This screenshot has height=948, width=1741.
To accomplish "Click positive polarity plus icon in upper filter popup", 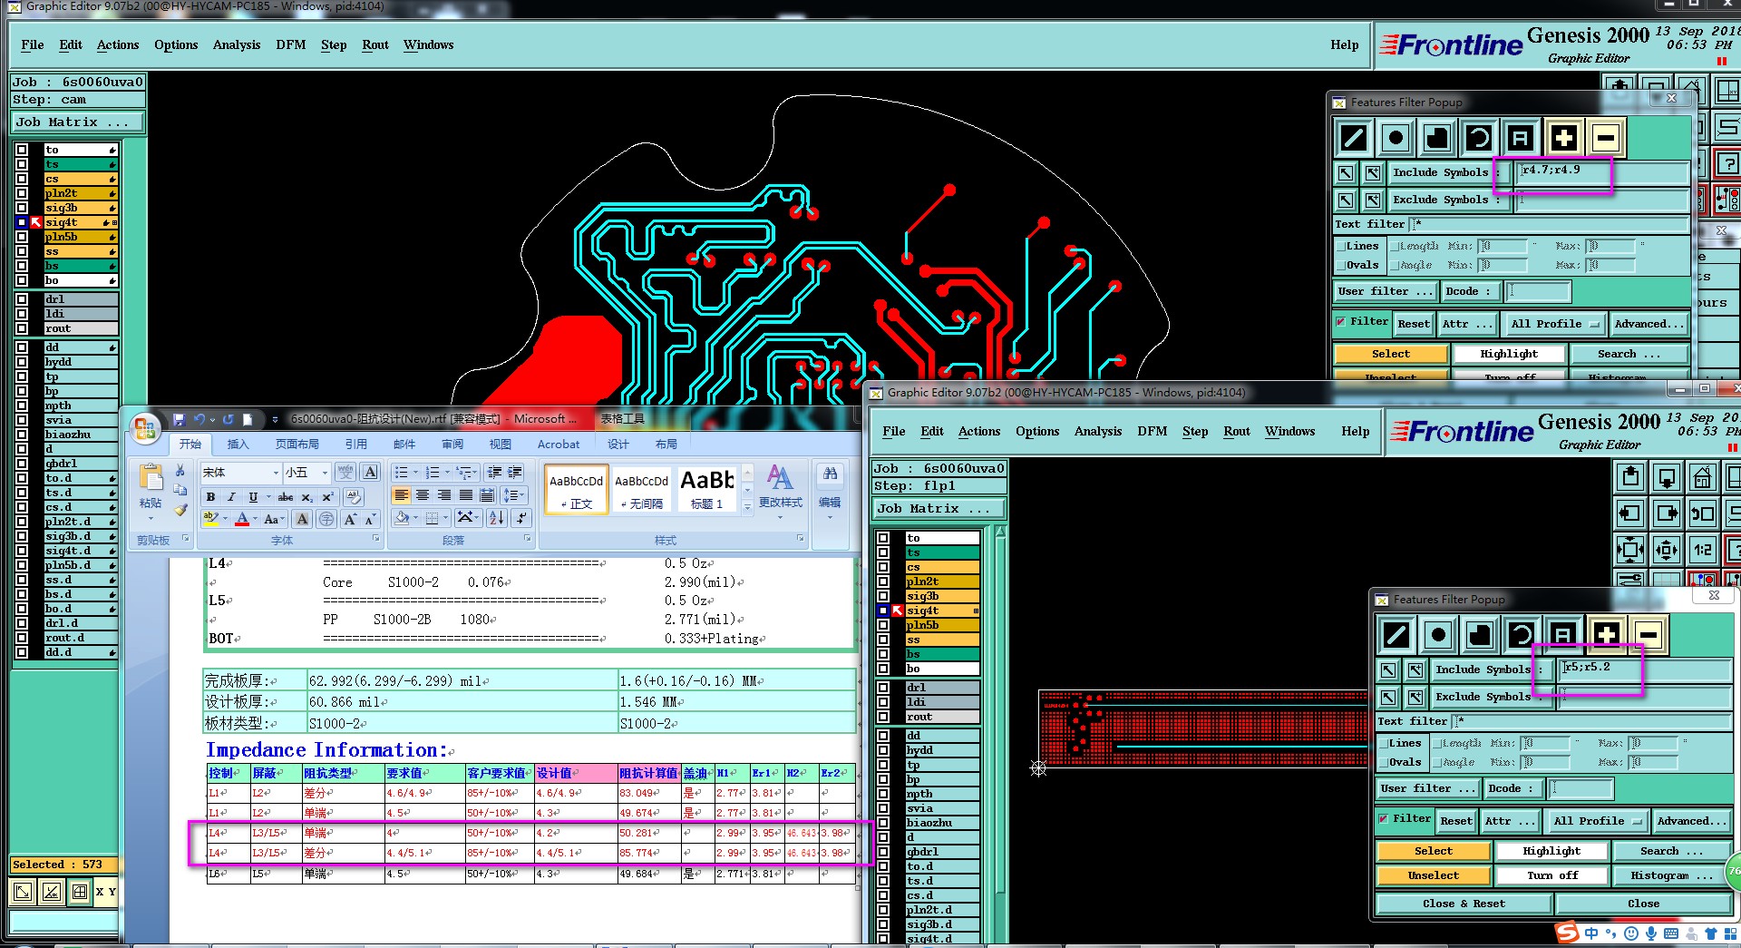I will [x=1563, y=138].
